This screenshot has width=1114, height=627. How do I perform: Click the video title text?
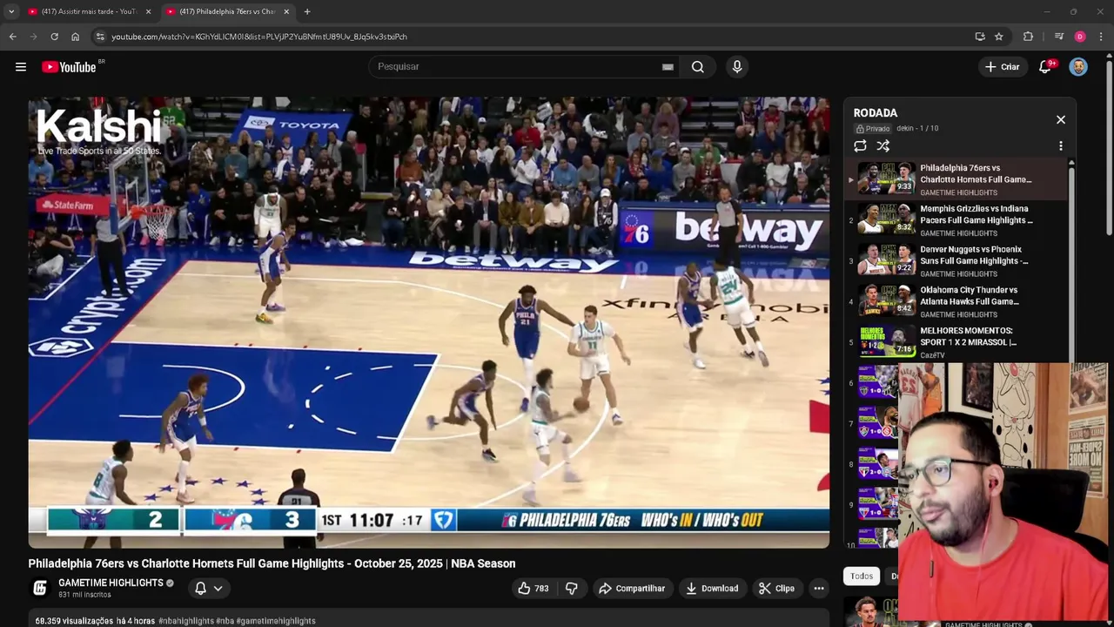(272, 563)
